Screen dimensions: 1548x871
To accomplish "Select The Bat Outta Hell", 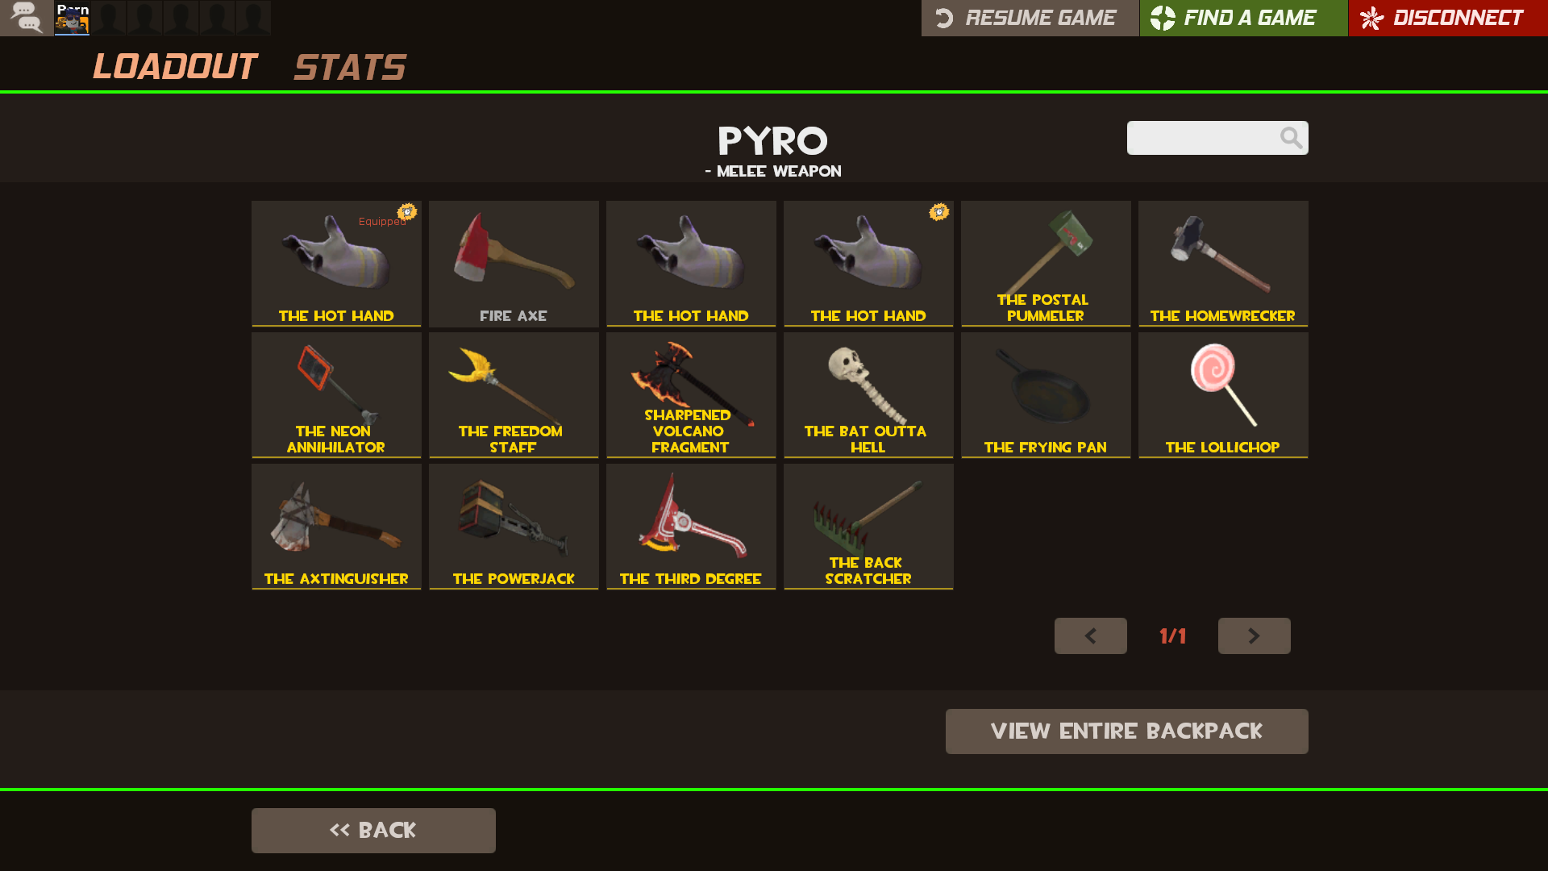I will pos(868,395).
